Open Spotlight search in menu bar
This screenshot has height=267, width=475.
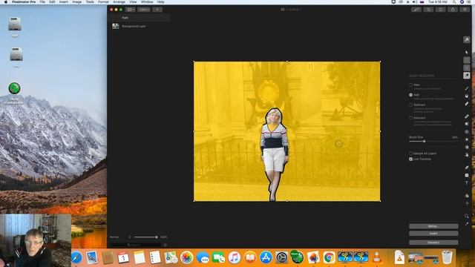tap(453, 1)
